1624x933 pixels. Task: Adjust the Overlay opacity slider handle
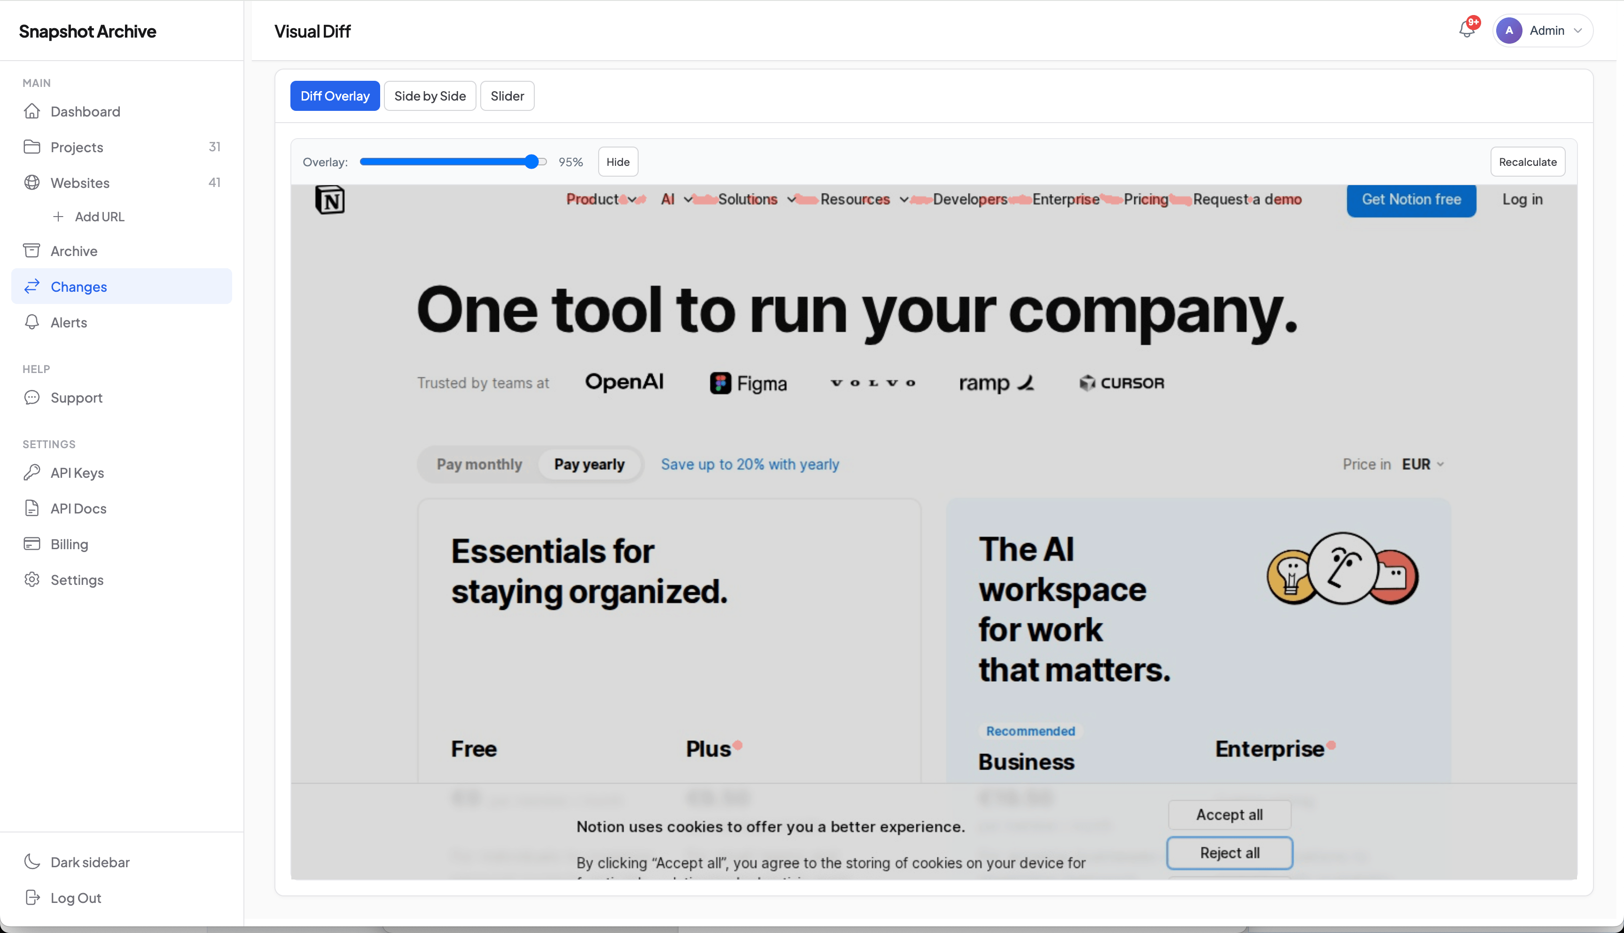tap(531, 162)
